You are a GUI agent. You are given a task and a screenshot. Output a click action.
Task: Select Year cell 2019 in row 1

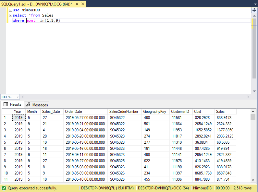click(19, 118)
